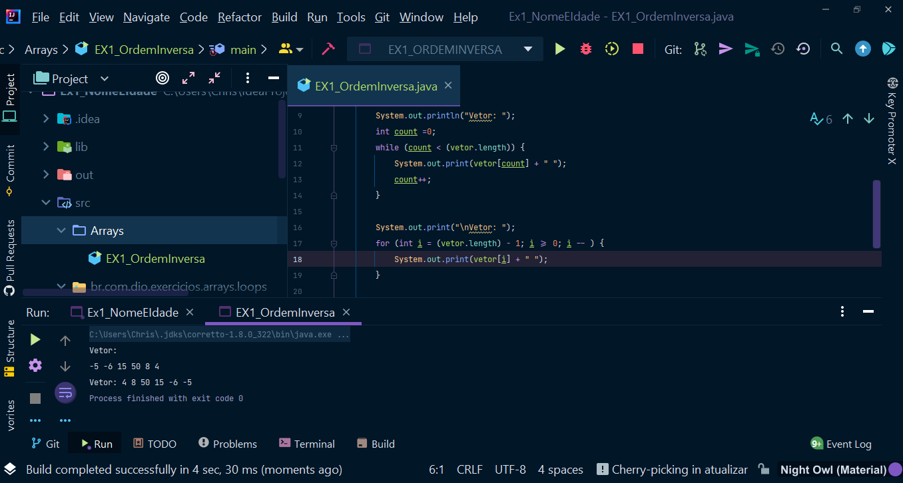
Task: Click the Night Owl (Material) theme switcher
Action: click(x=833, y=470)
